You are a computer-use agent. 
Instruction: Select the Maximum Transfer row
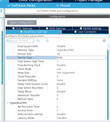tap(56, 95)
